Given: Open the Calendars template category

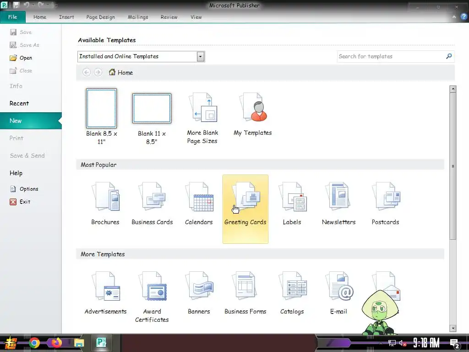Looking at the screenshot, I should pos(199,203).
